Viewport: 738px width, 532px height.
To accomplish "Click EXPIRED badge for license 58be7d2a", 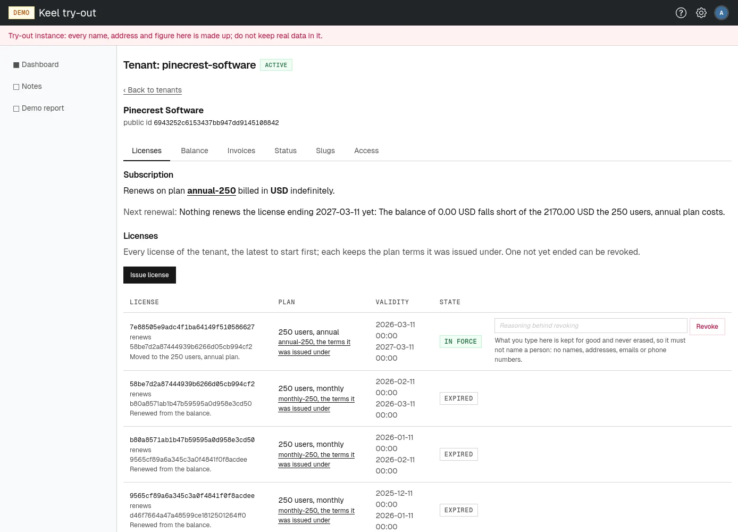I will (x=459, y=398).
